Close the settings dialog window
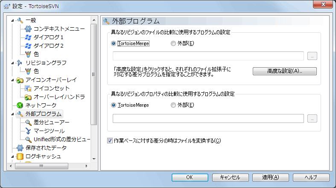The image size is (336, 188). click(323, 4)
